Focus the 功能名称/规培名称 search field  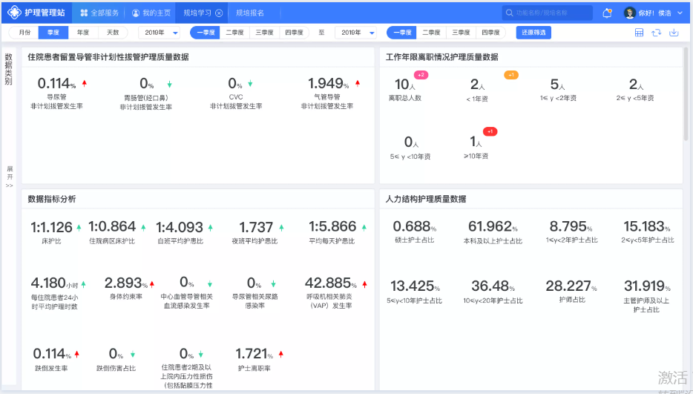pyautogui.click(x=547, y=13)
